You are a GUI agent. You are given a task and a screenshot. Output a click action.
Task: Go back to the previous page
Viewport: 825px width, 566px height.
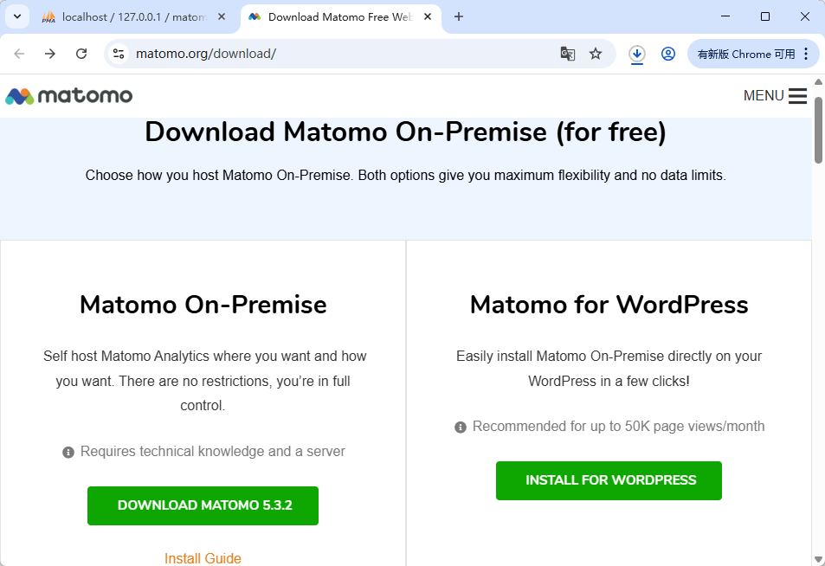click(19, 54)
